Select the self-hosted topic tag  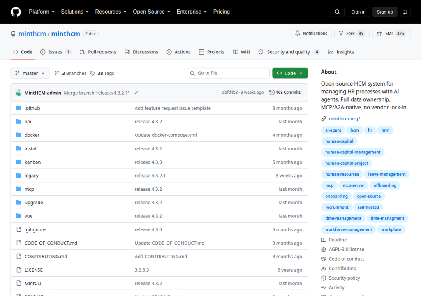(x=368, y=207)
